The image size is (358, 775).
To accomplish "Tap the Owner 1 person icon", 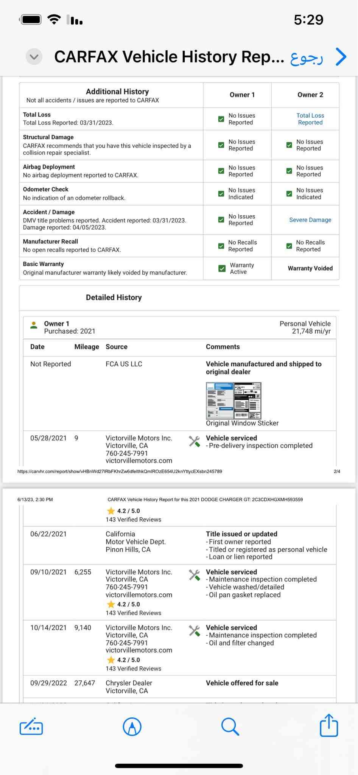I will [34, 325].
